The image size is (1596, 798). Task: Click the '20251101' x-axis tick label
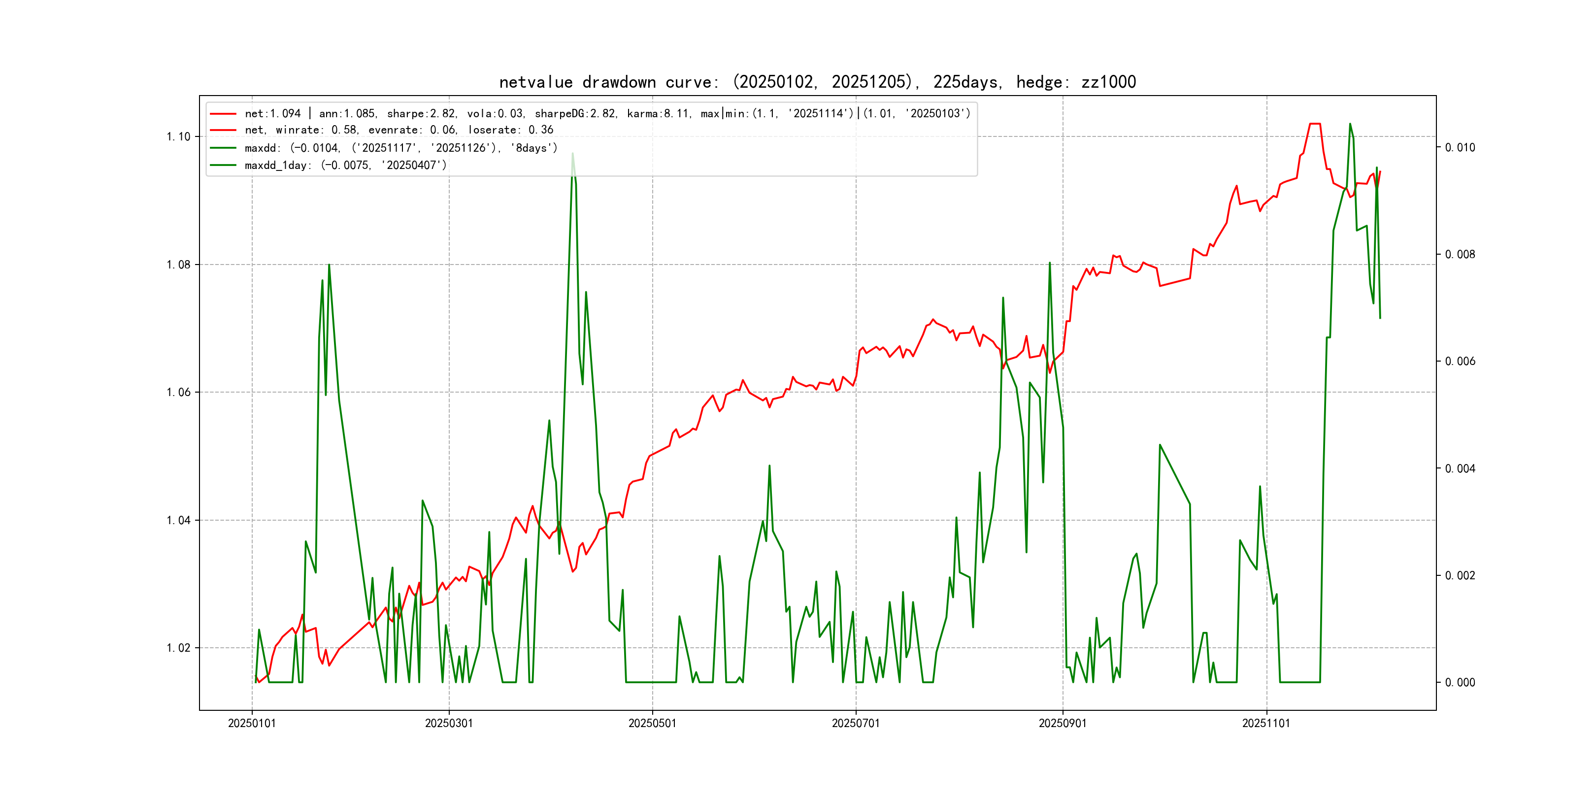point(1266,723)
